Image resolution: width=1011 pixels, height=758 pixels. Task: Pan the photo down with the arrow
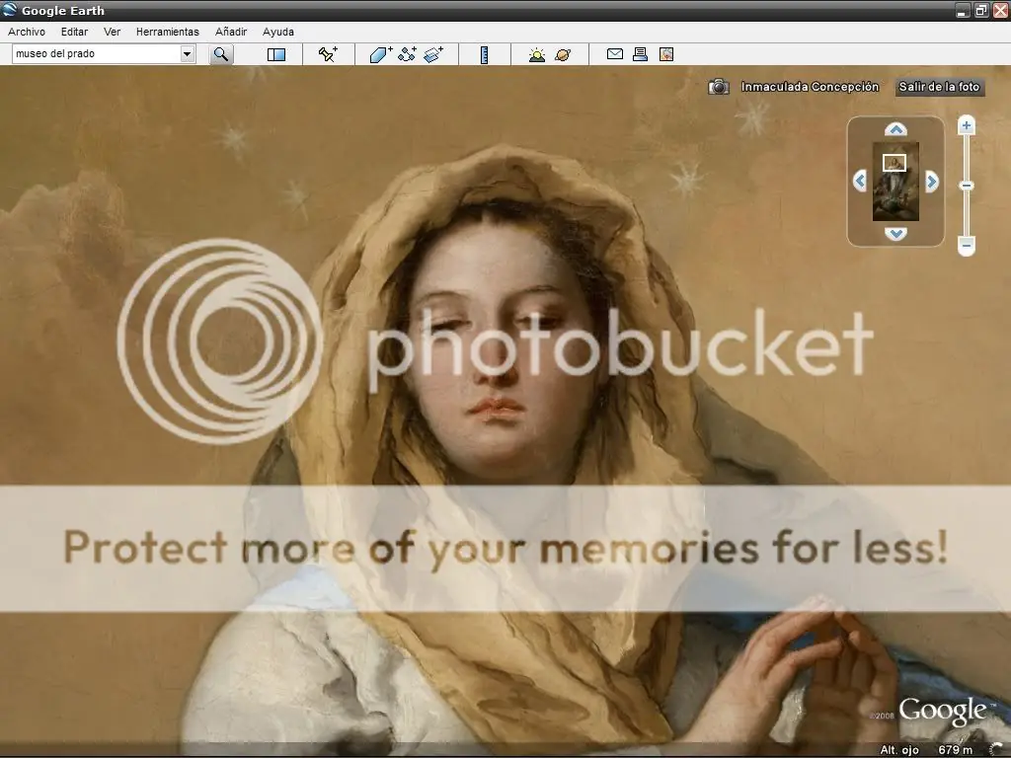tap(895, 233)
